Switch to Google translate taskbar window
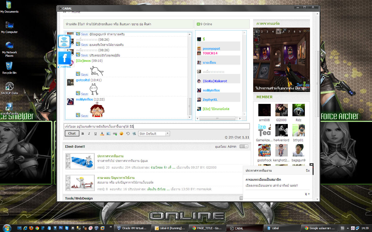Screen dimensions: 372x232 [x=320, y=228]
